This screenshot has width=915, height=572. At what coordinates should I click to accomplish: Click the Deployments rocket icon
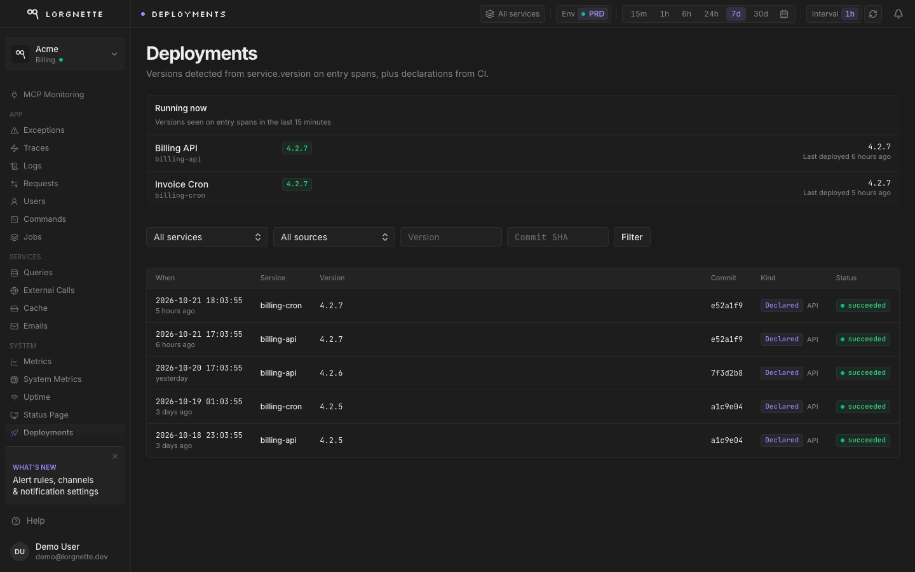(14, 433)
